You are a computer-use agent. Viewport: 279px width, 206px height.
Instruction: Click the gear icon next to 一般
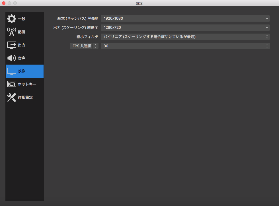click(11, 18)
